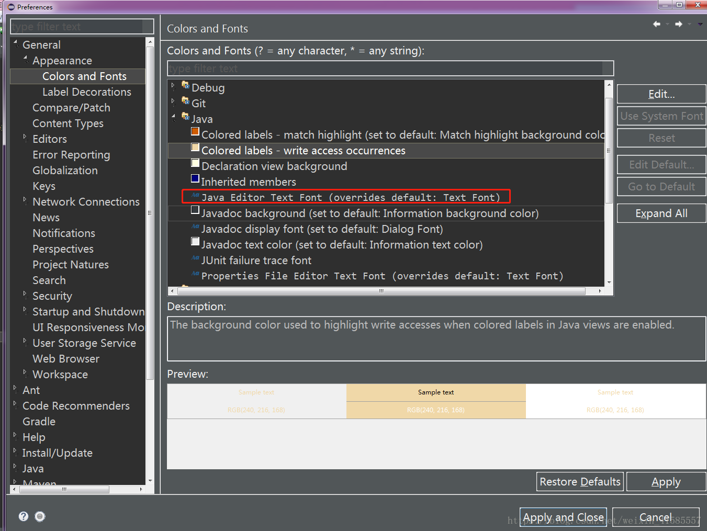The height and width of the screenshot is (531, 707).
Task: Click the font icon beside Java Editor Text Font
Action: point(195,195)
